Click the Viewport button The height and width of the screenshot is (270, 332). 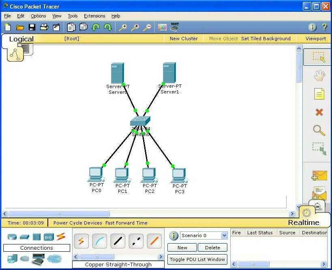pos(316,39)
